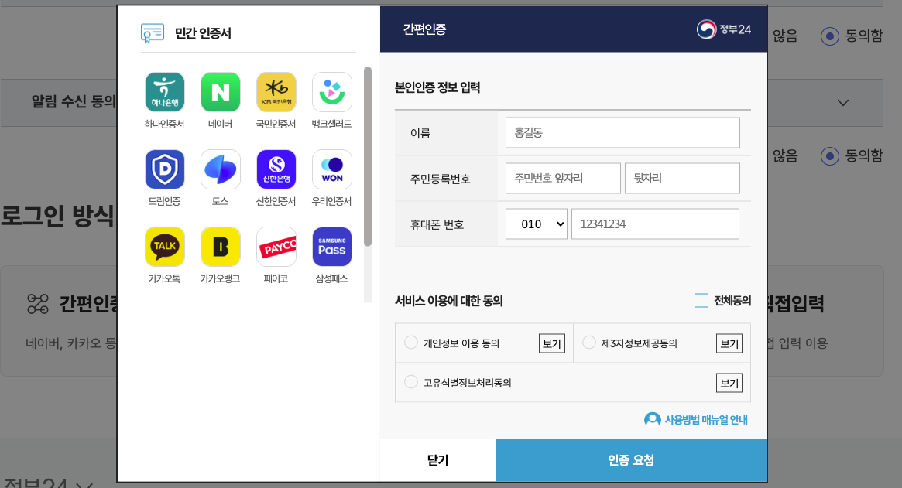Screen dimensions: 902x488
Task: Click the 서비스 이용에 대한 동의 heading
Action: (x=449, y=301)
